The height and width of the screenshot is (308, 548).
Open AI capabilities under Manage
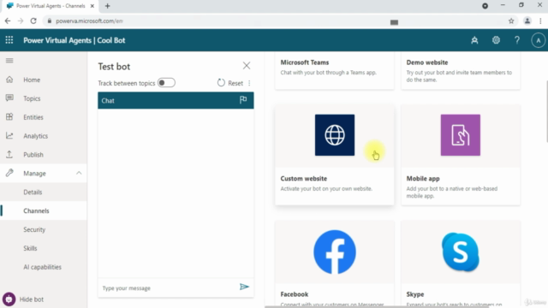(42, 267)
